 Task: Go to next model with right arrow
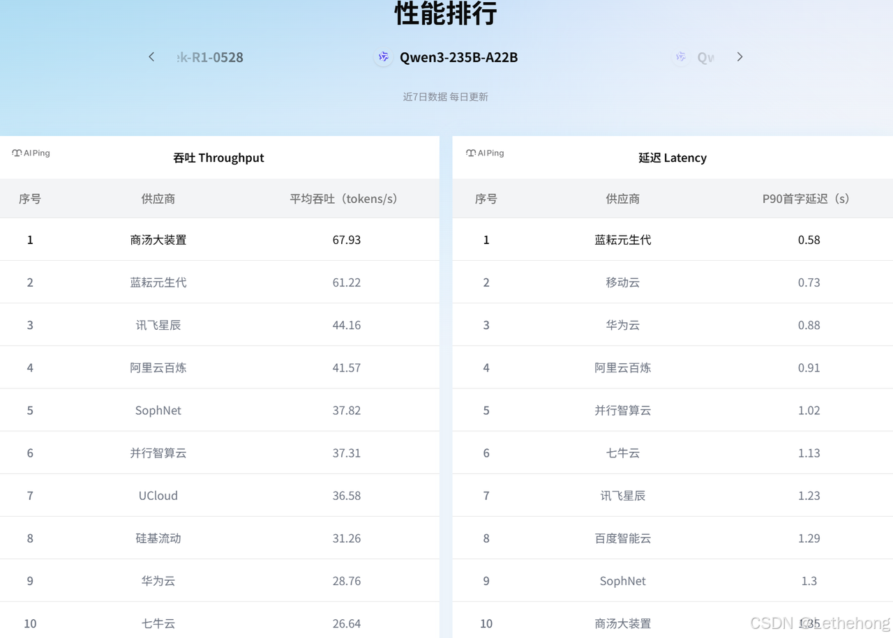click(740, 57)
